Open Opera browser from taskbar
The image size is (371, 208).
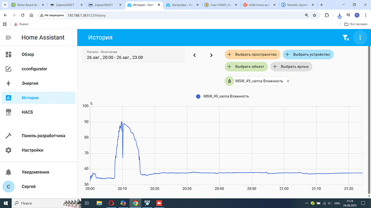click(111, 203)
